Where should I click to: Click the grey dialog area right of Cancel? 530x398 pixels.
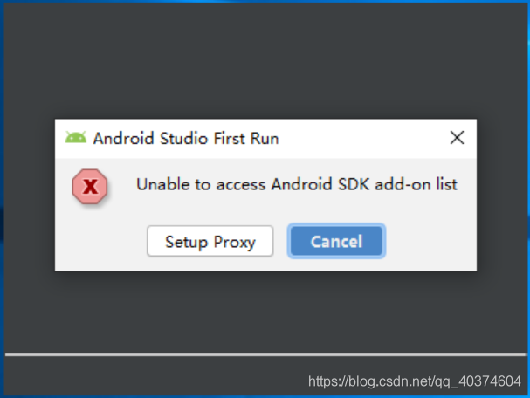(431, 241)
